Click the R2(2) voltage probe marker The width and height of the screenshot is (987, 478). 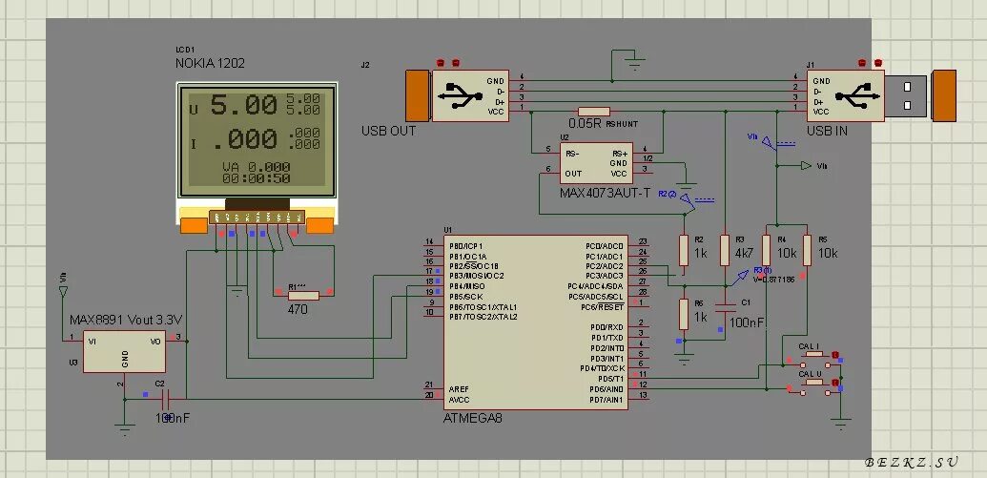click(x=688, y=199)
